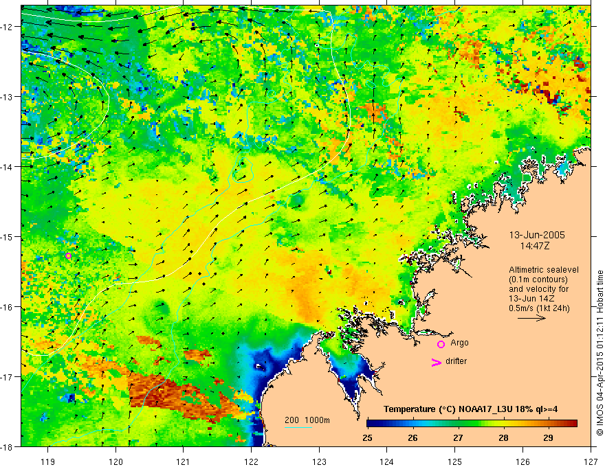Screen dimensions: 605x467
Task: Click the longitude axis label 119
Action: 48,462
